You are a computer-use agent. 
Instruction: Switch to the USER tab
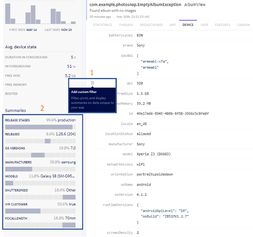click(204, 25)
